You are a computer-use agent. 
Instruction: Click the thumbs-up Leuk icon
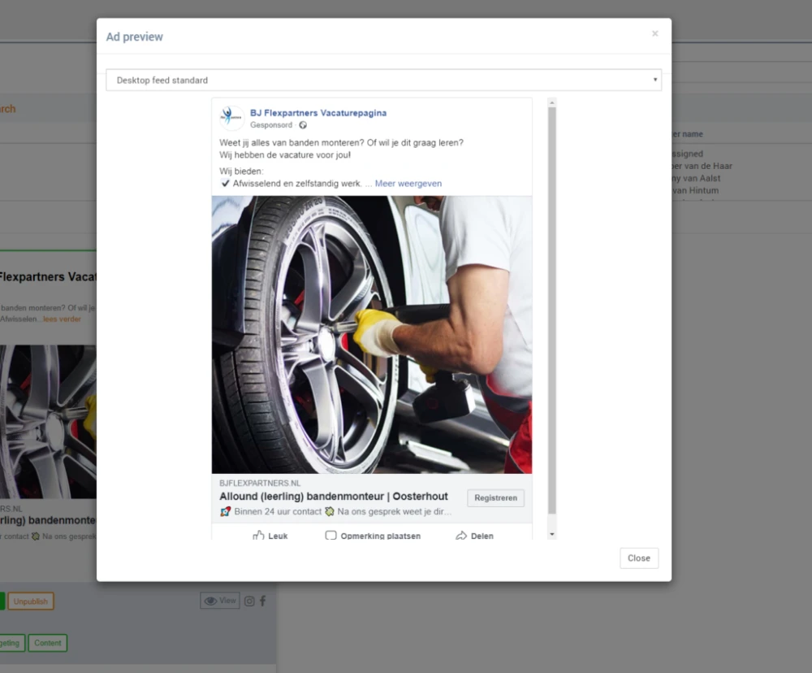pos(259,536)
